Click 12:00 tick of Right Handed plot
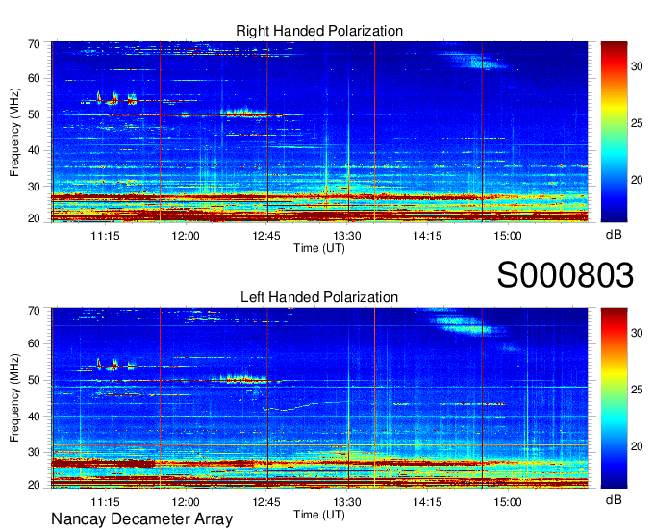This screenshot has width=654, height=531. (186, 236)
